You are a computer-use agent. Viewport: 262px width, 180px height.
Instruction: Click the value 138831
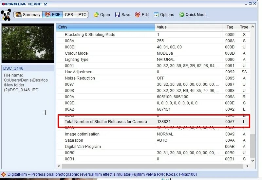164,122
